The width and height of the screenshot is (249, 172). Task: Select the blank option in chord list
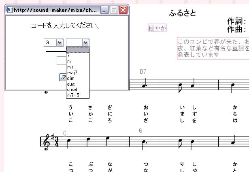(x=78, y=50)
